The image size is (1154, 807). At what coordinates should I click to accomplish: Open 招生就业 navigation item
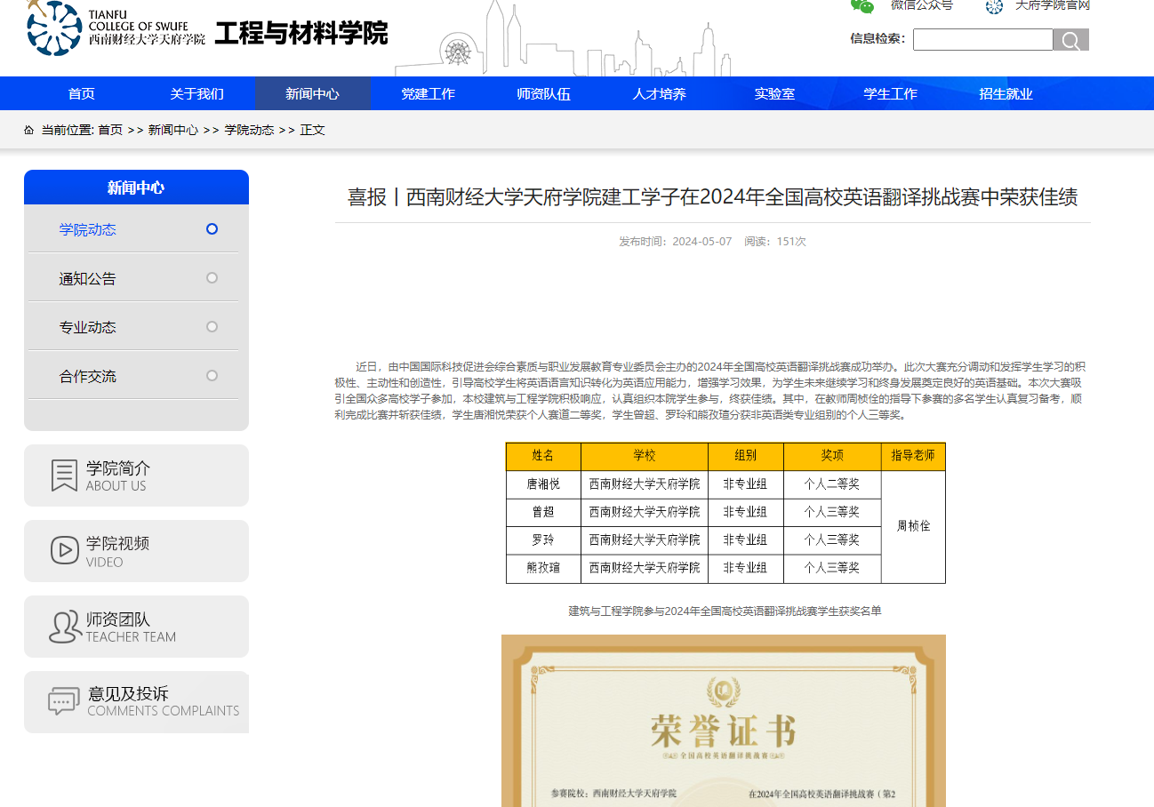pos(1006,93)
